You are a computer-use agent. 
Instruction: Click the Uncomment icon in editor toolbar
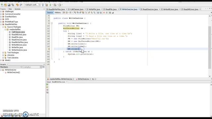point(113,13)
